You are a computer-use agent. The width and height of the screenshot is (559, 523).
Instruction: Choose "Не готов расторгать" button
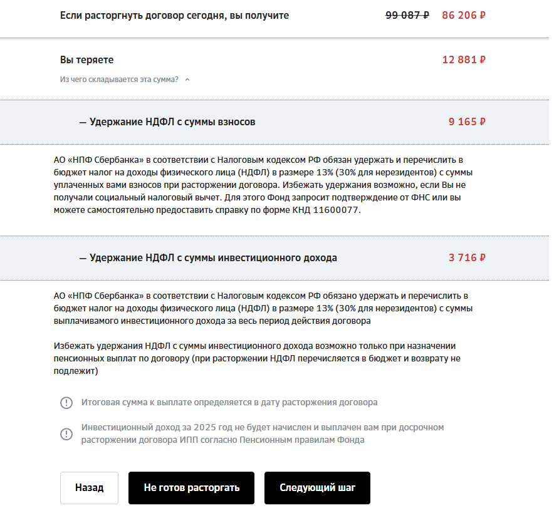point(191,488)
